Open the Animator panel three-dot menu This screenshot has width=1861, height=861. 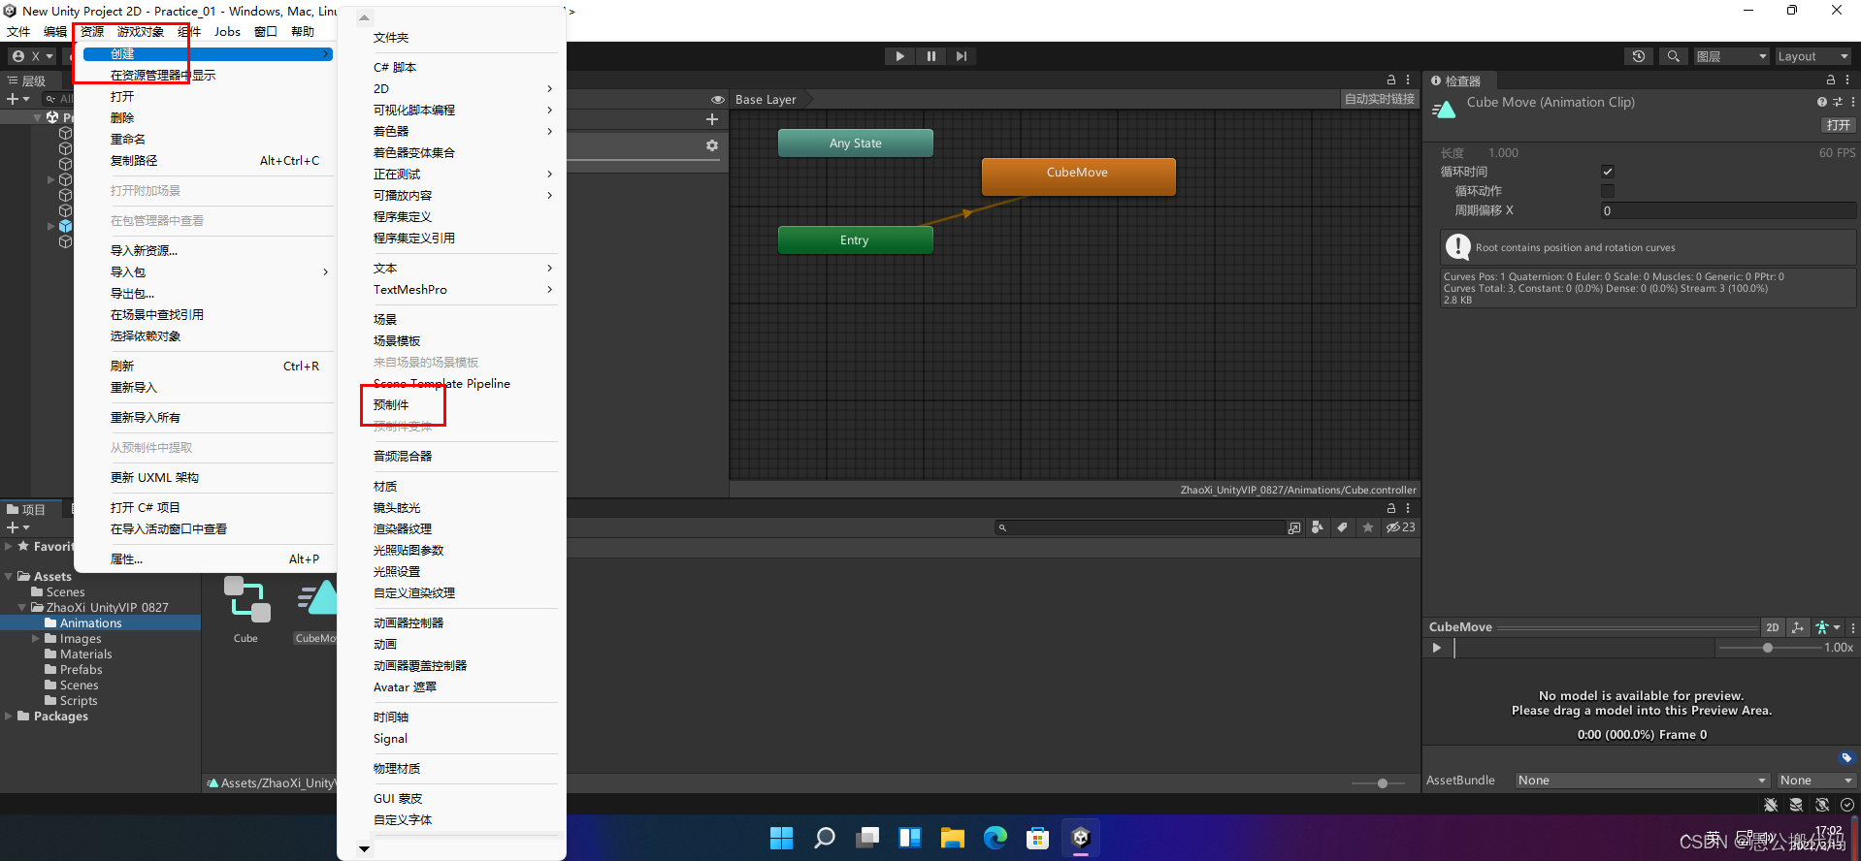point(1408,80)
